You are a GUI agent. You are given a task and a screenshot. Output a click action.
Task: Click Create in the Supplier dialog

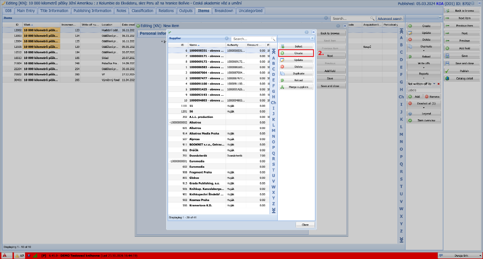pyautogui.click(x=296, y=53)
